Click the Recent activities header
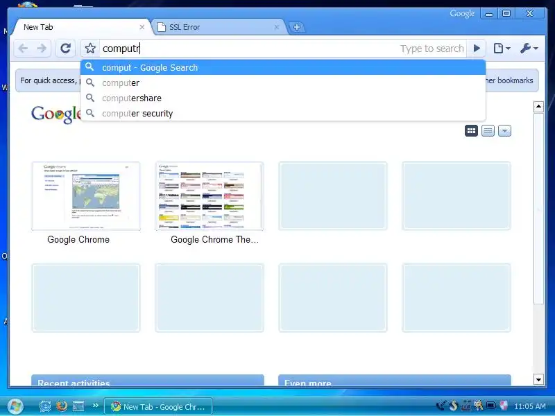This screenshot has height=416, width=555. [x=148, y=381]
